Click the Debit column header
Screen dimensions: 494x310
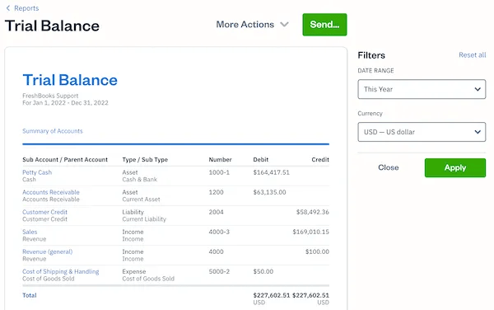tap(260, 160)
